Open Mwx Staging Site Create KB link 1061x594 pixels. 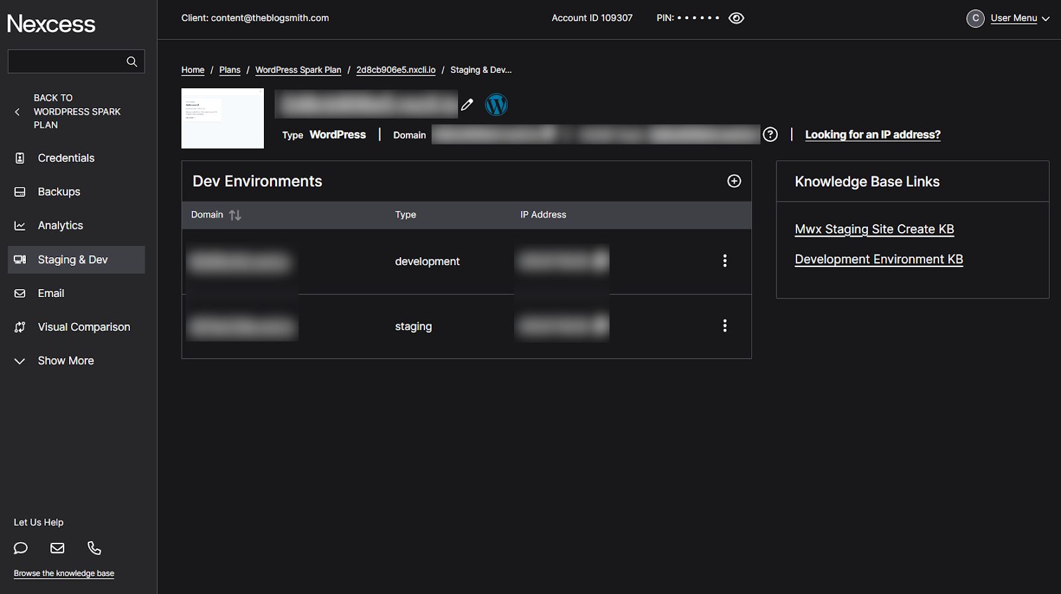click(x=875, y=229)
